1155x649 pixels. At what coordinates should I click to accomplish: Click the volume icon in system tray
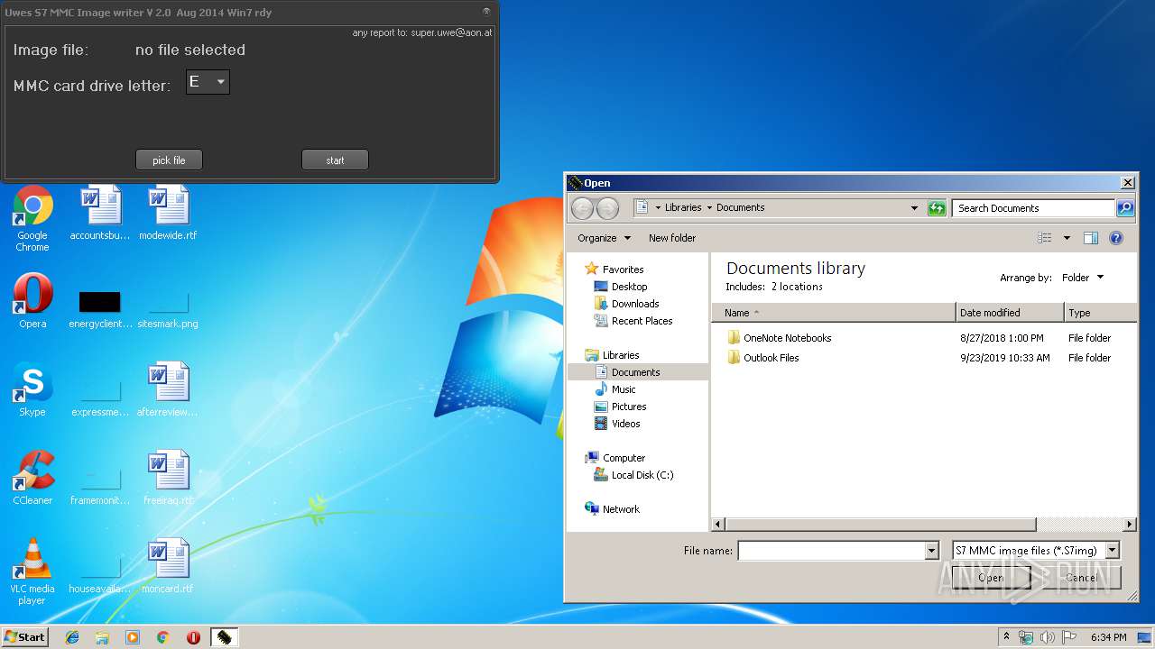coord(1047,637)
